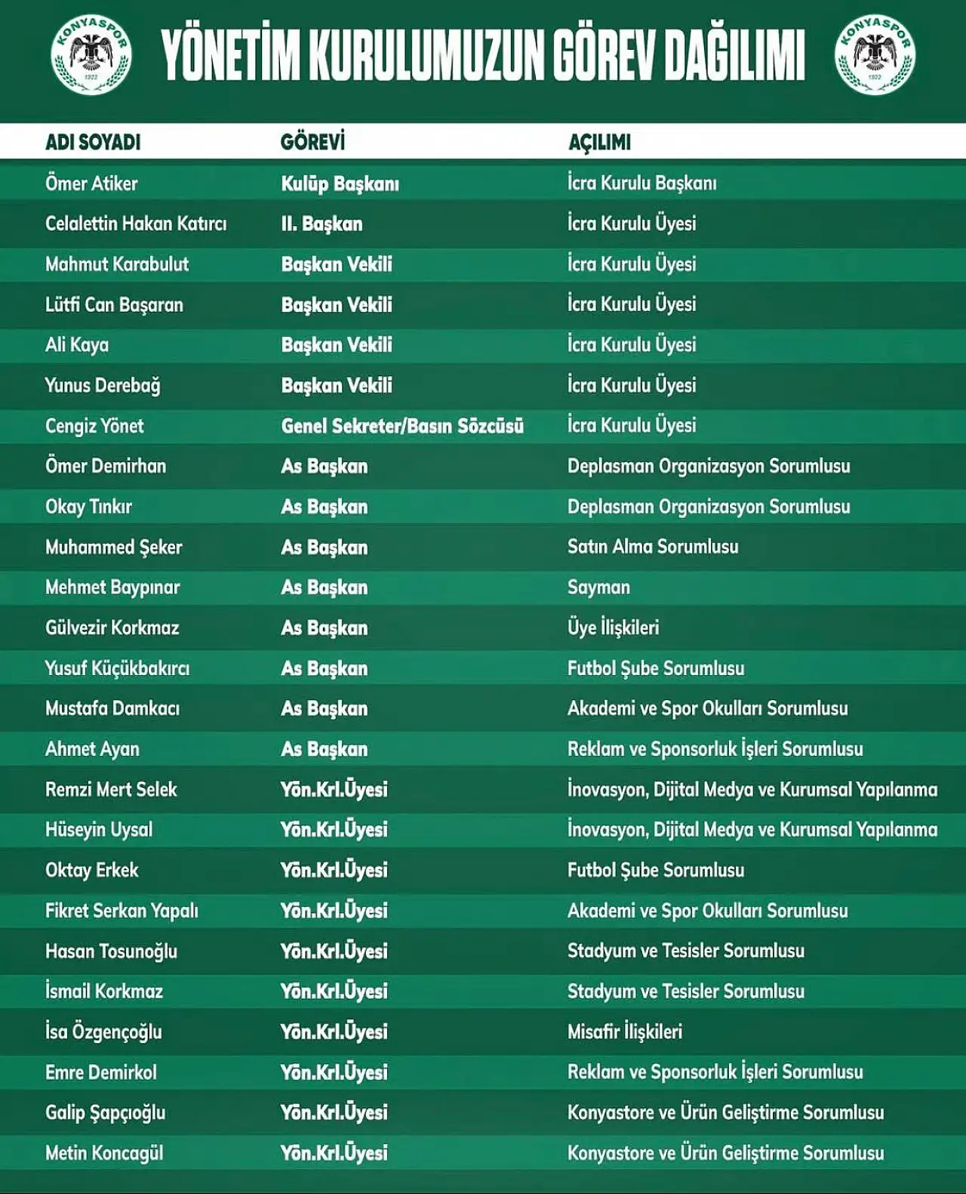Image resolution: width=966 pixels, height=1194 pixels.
Task: Click the AÇILIMI column header
Action: (x=599, y=142)
